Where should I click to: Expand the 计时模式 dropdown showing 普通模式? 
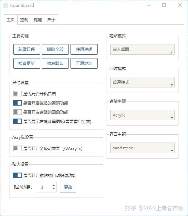(142, 82)
